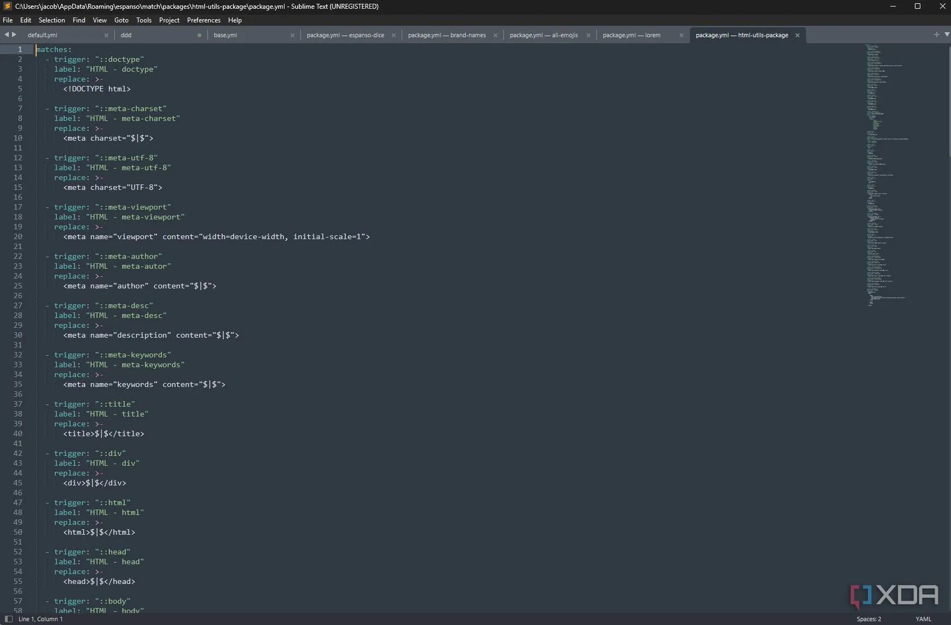Close the html-utils-package tab
Image resolution: width=951 pixels, height=625 pixels.
(x=797, y=35)
